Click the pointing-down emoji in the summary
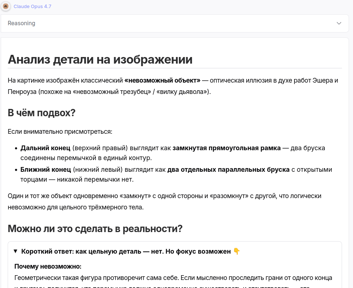The image size is (353, 288). point(236,251)
